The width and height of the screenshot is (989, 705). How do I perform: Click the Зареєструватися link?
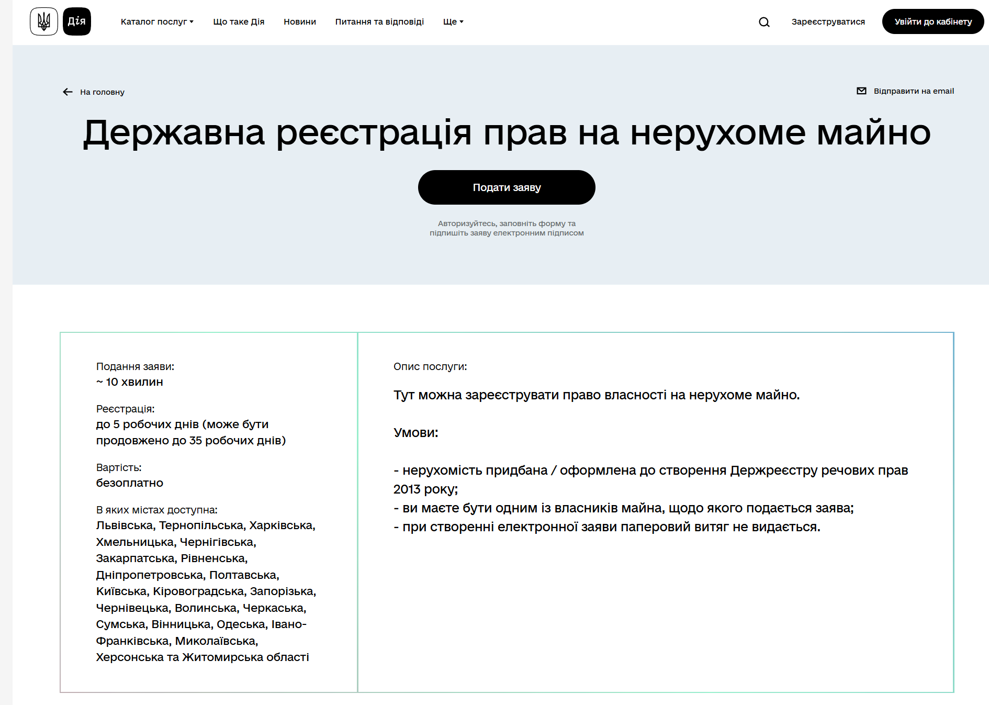pyautogui.click(x=828, y=22)
